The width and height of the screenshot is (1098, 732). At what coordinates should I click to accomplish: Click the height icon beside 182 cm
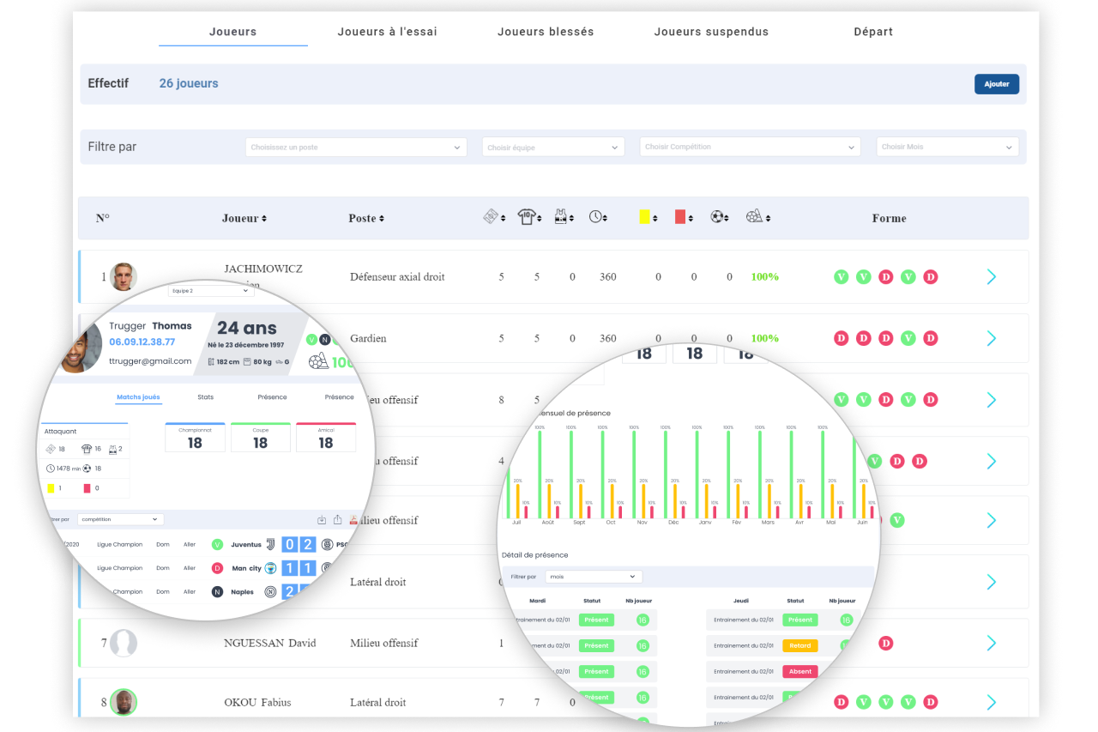click(x=211, y=362)
